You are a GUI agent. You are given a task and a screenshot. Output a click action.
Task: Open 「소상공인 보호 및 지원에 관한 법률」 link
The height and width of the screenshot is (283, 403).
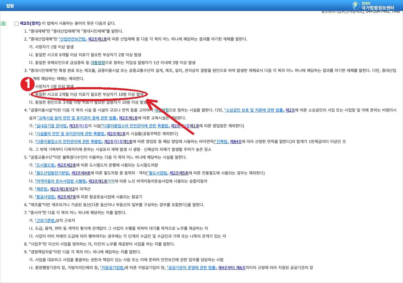[x=254, y=110]
